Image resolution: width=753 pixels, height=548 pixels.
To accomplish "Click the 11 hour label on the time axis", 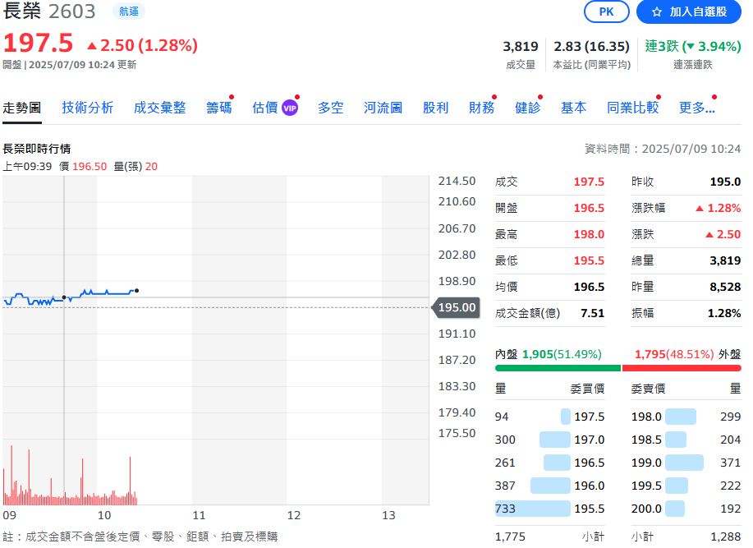I will click(x=199, y=515).
